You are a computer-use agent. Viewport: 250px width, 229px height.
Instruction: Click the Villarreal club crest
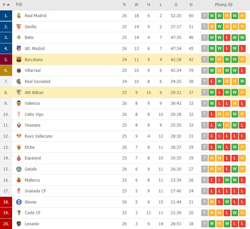19,71
